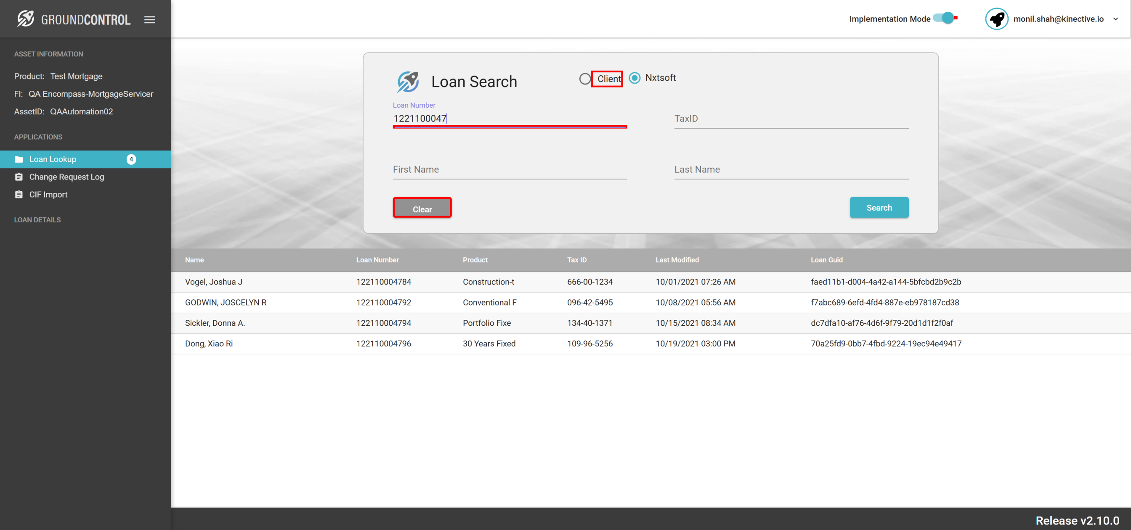Open the Change Request Log menu item

click(x=66, y=177)
